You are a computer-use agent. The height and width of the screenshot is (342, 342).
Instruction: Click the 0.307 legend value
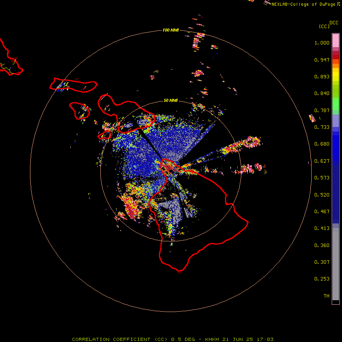click(322, 262)
